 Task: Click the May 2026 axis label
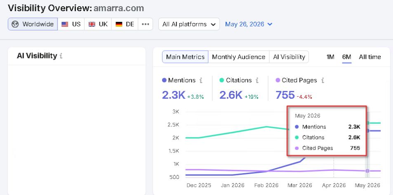pos(367,185)
